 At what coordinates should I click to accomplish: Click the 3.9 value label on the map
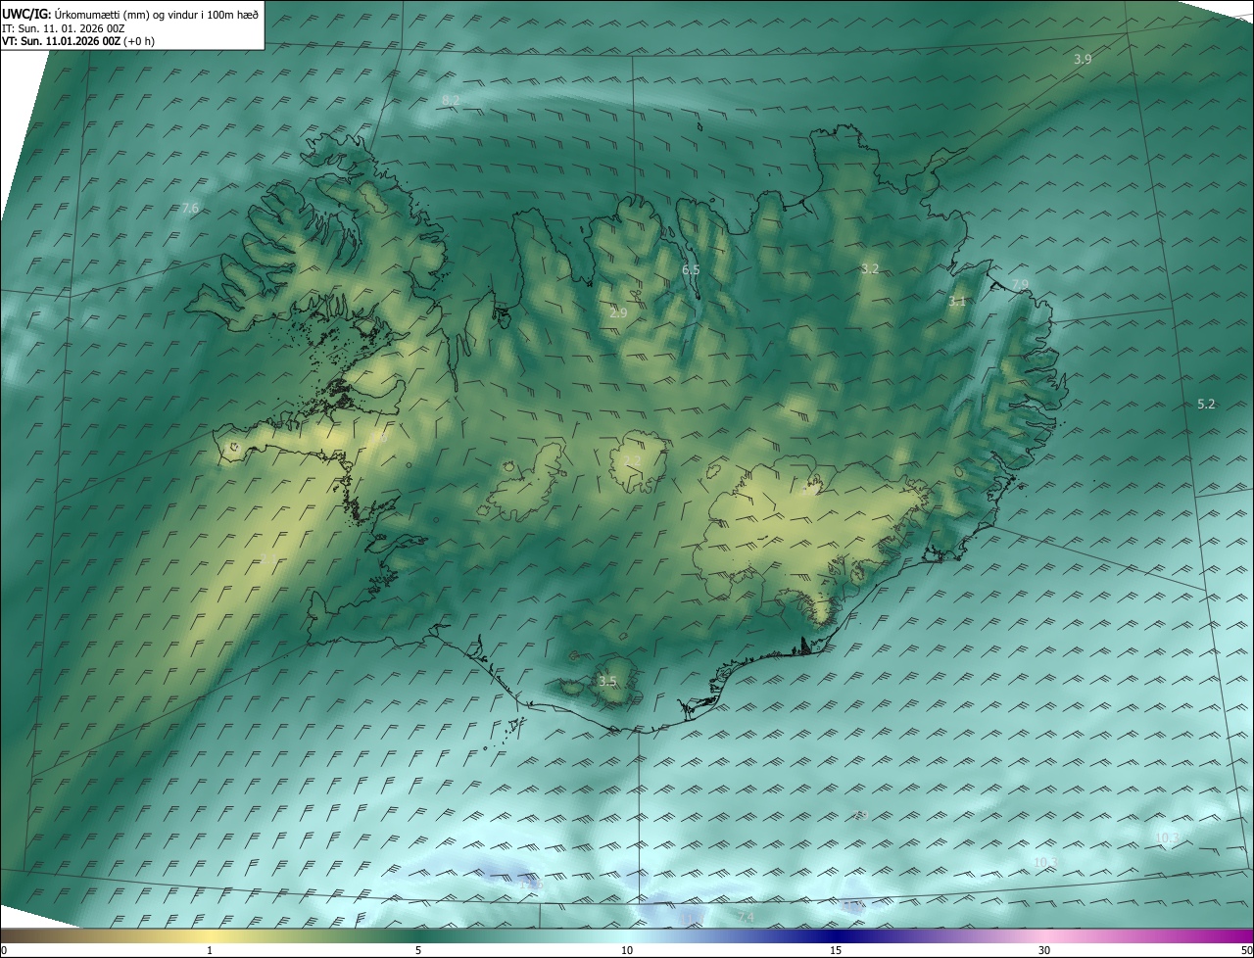pos(1083,60)
